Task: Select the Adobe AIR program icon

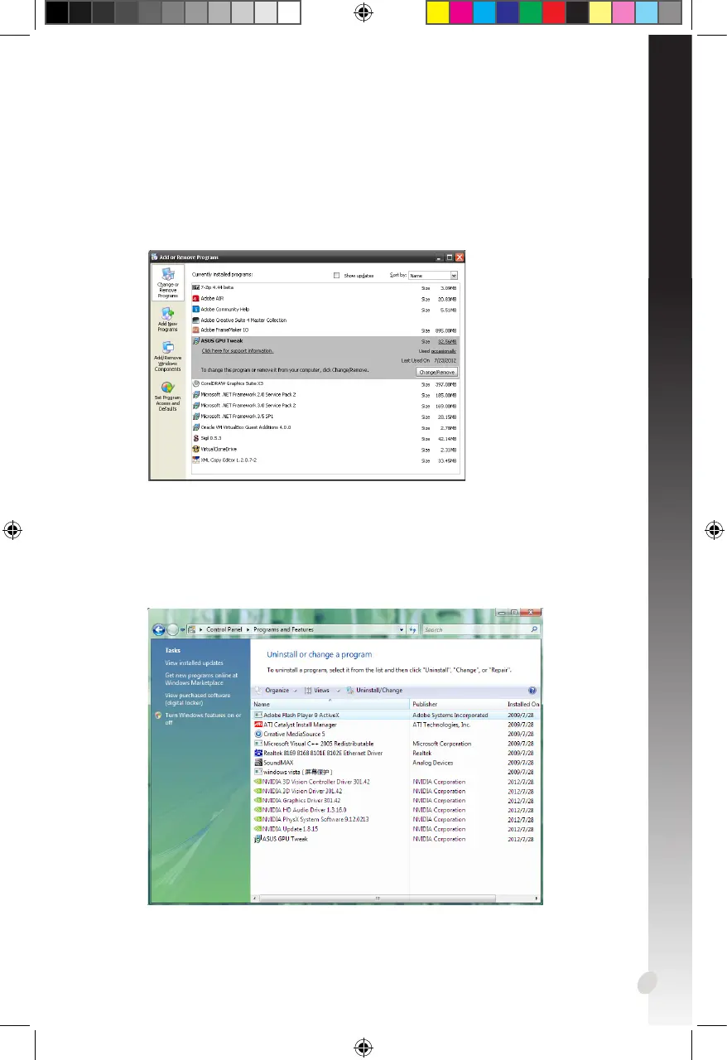Action: (196, 298)
